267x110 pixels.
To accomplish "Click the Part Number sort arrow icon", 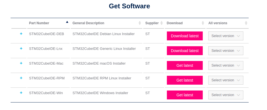I will click(x=67, y=22).
